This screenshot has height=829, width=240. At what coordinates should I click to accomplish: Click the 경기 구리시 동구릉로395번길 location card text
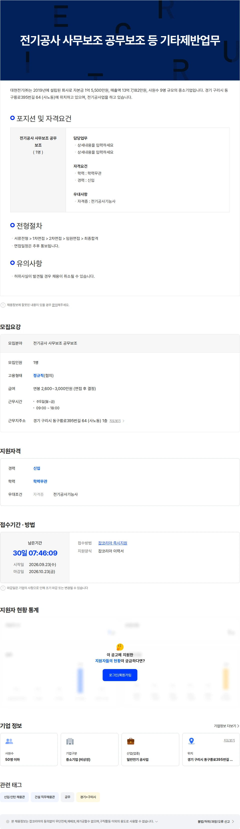(210, 760)
